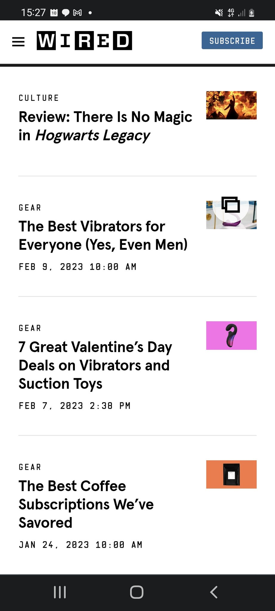Open The Best Coffee Subscriptions article

[86, 504]
